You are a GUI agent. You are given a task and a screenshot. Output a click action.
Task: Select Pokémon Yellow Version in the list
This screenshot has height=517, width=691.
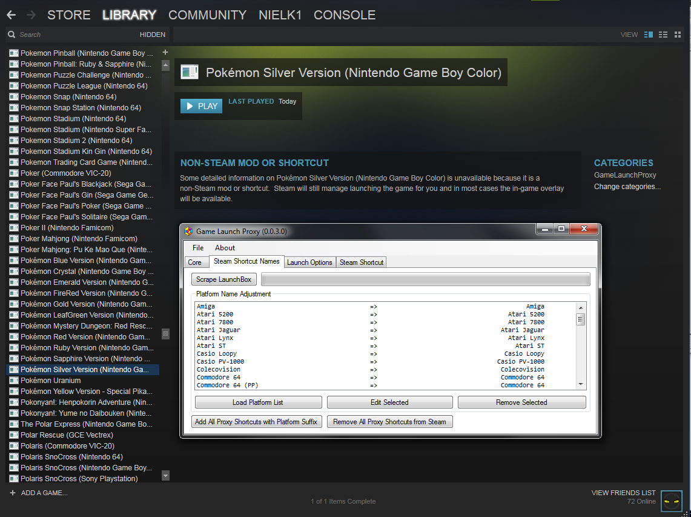click(x=82, y=392)
